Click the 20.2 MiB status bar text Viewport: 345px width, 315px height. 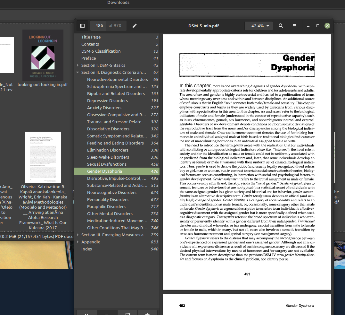[37, 236]
